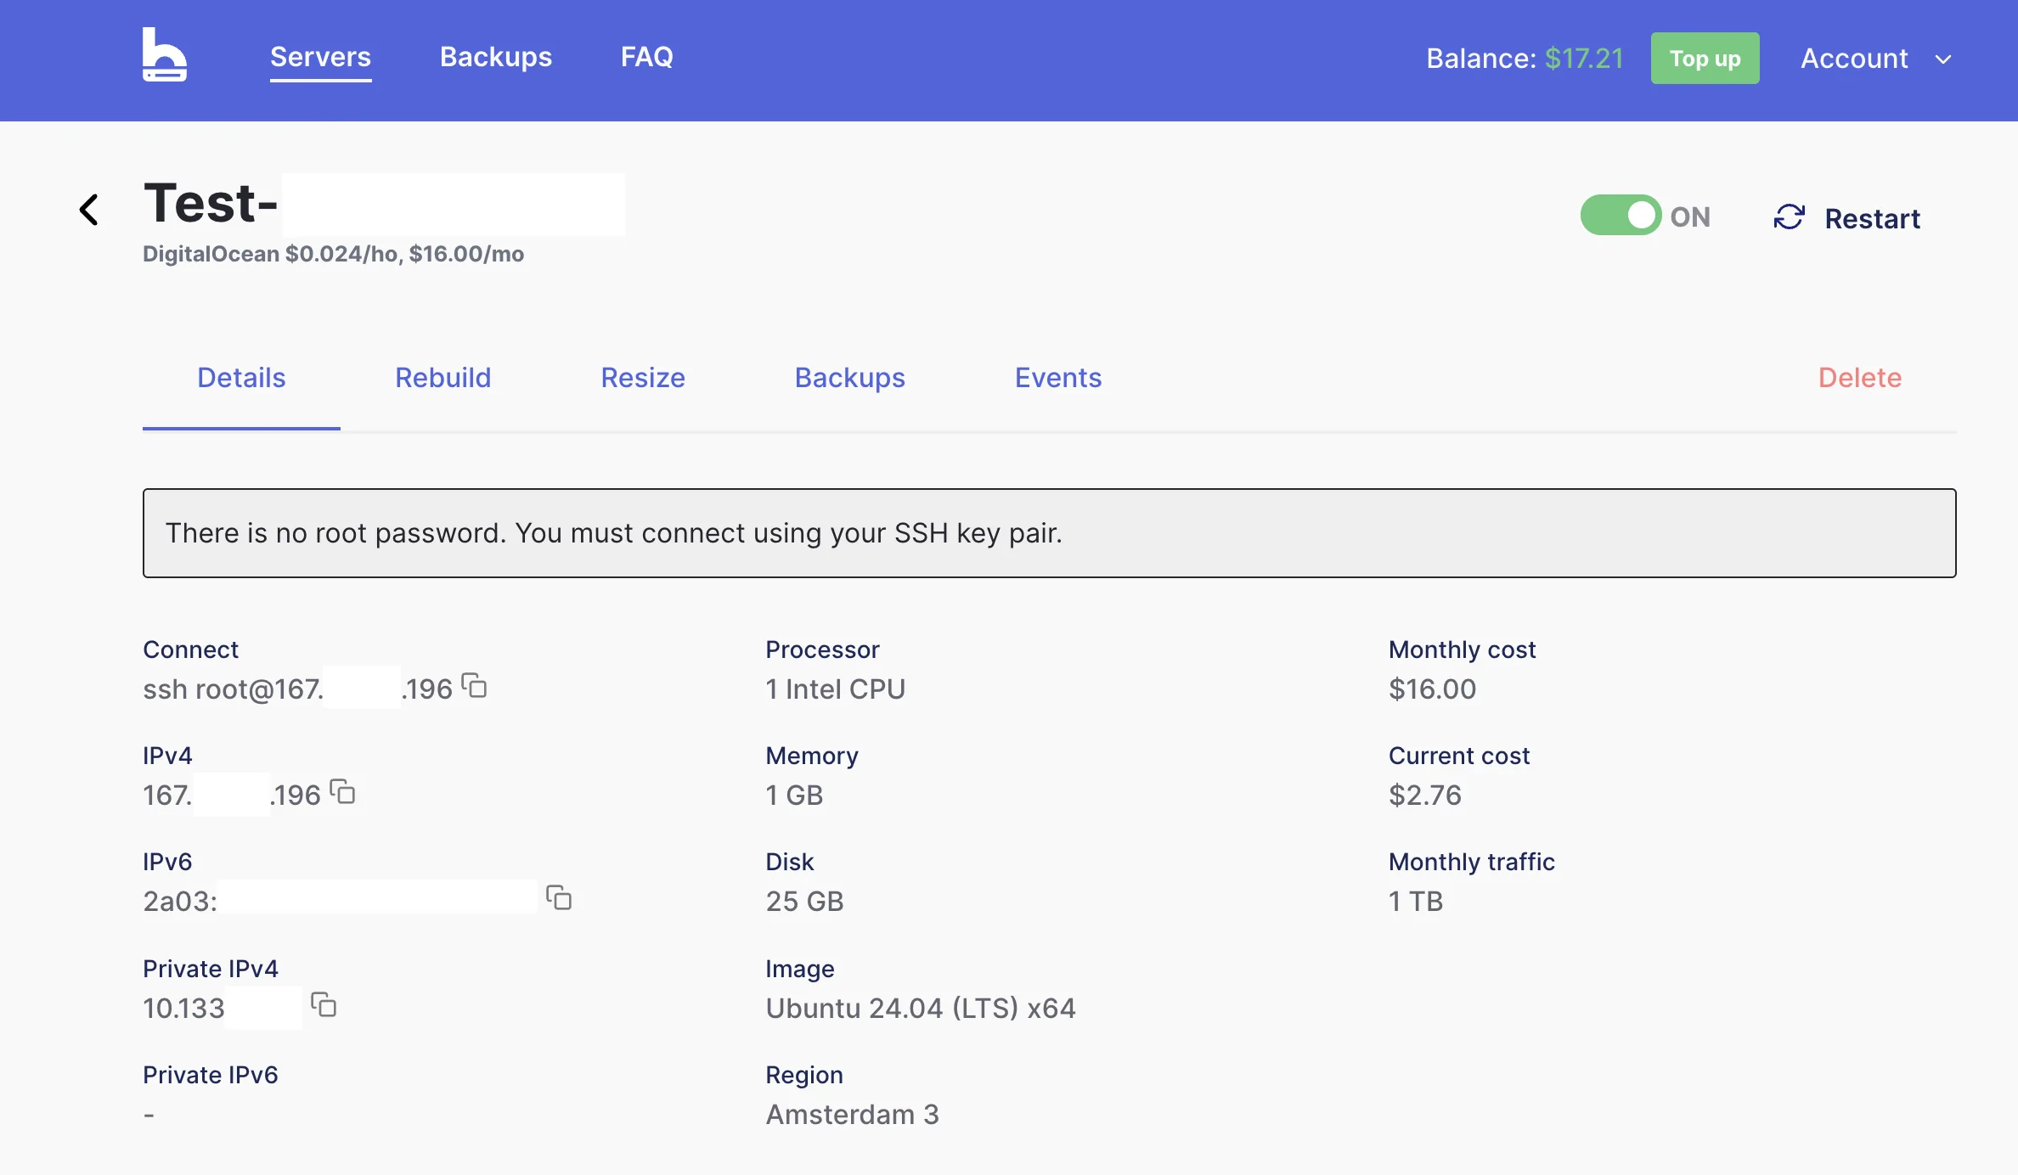Expand the Account dropdown chevron
Image resolution: width=2018 pixels, height=1175 pixels.
(x=1943, y=59)
